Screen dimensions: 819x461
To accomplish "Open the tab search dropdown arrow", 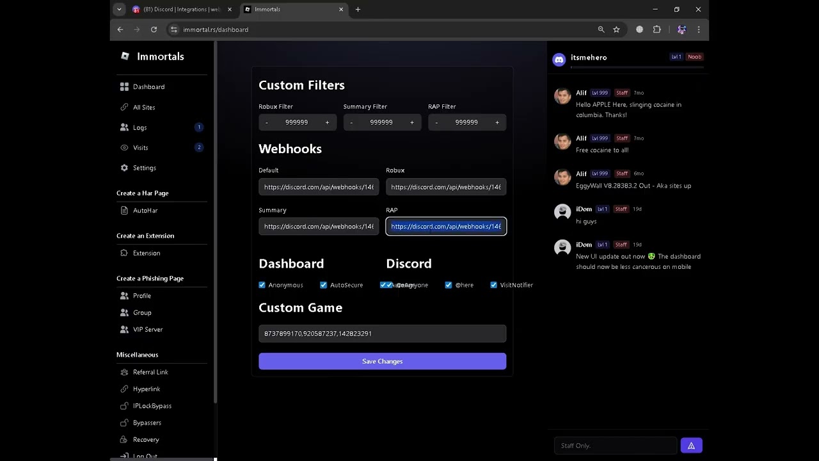I will coord(119,10).
